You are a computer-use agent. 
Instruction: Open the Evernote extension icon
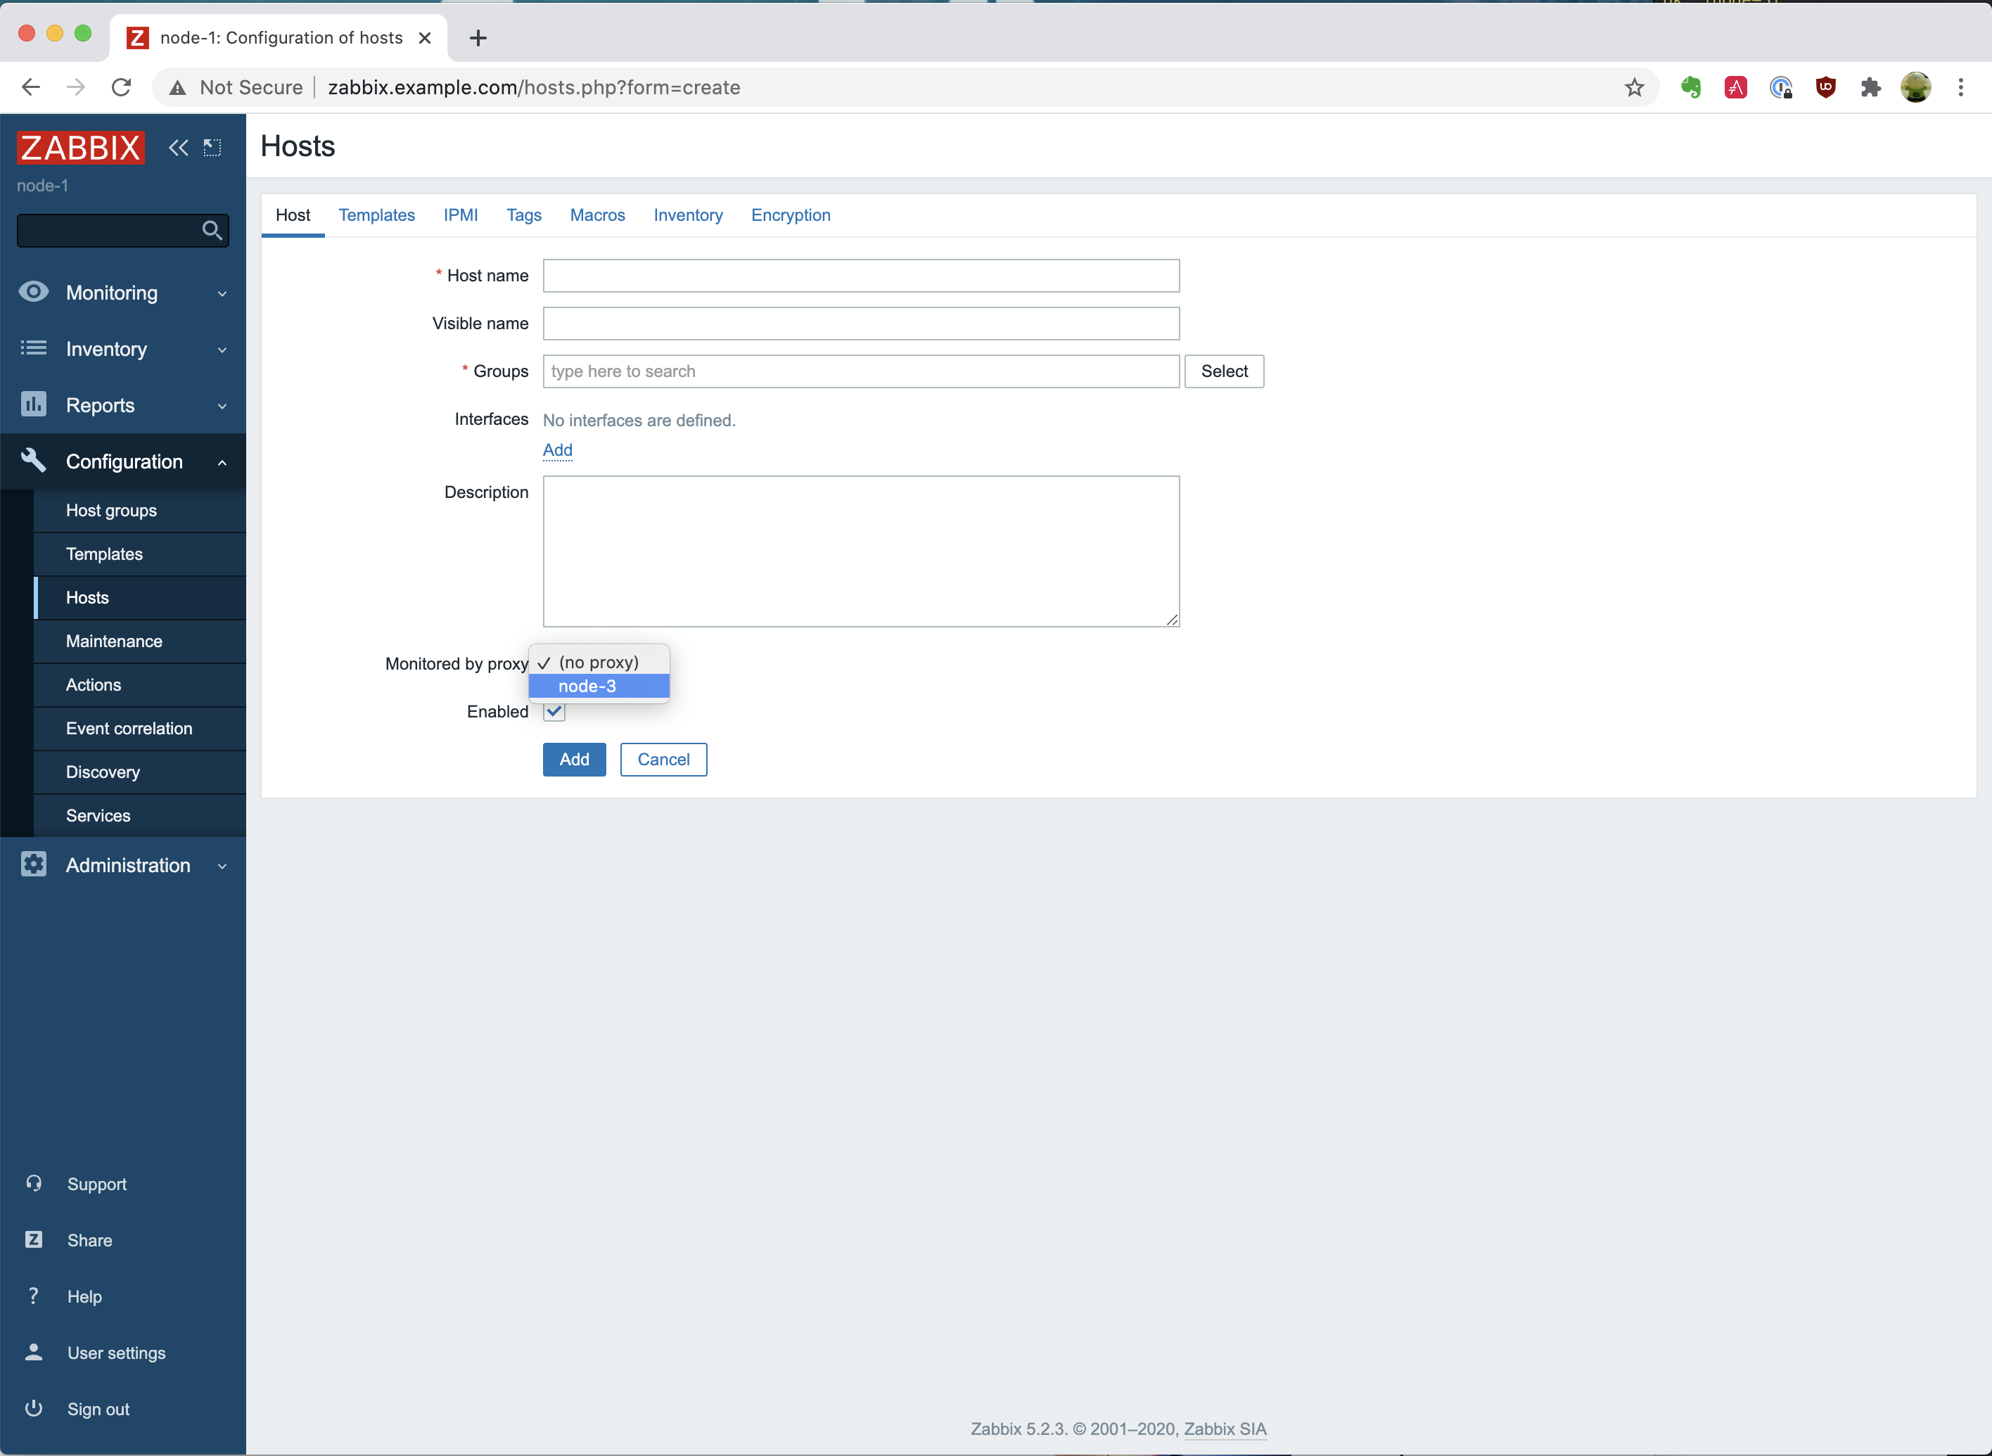1690,87
